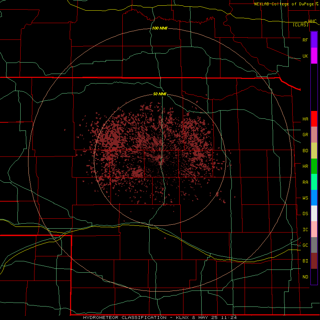This screenshot has width=320, height=320.
Task: Pick the bright green RA color swatch
Action: tap(314, 182)
